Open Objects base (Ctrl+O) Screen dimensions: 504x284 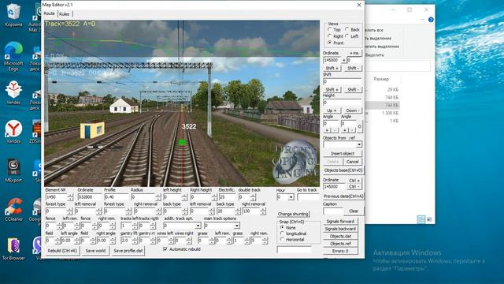[343, 170]
